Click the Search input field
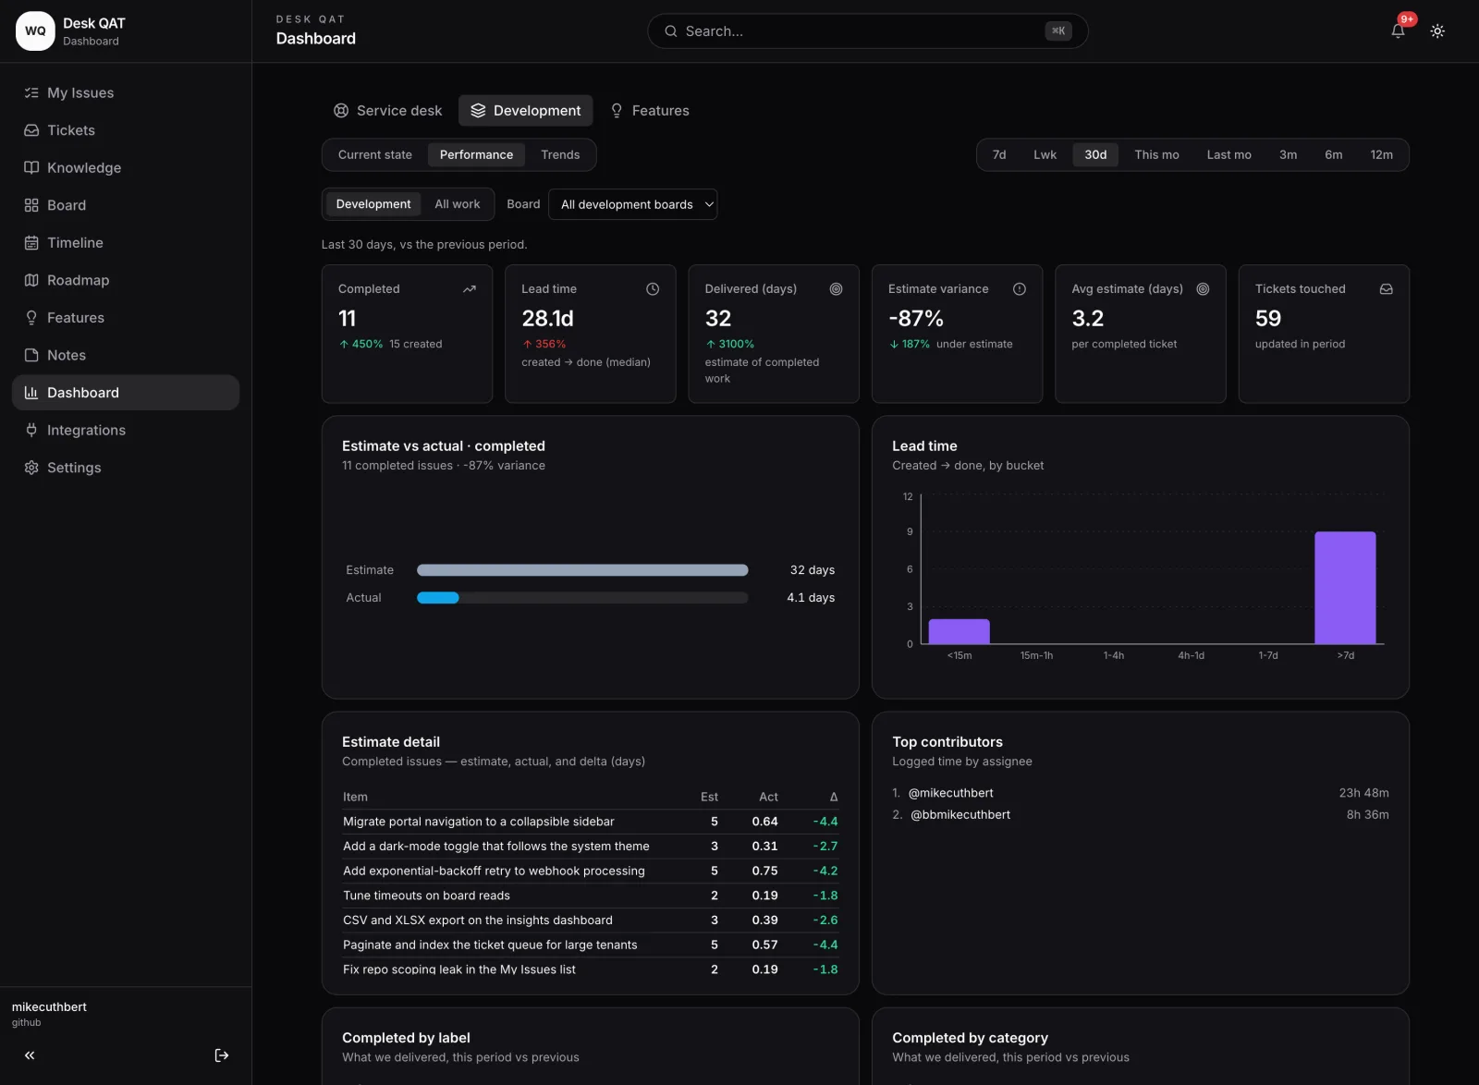The width and height of the screenshot is (1479, 1085). pos(867,30)
